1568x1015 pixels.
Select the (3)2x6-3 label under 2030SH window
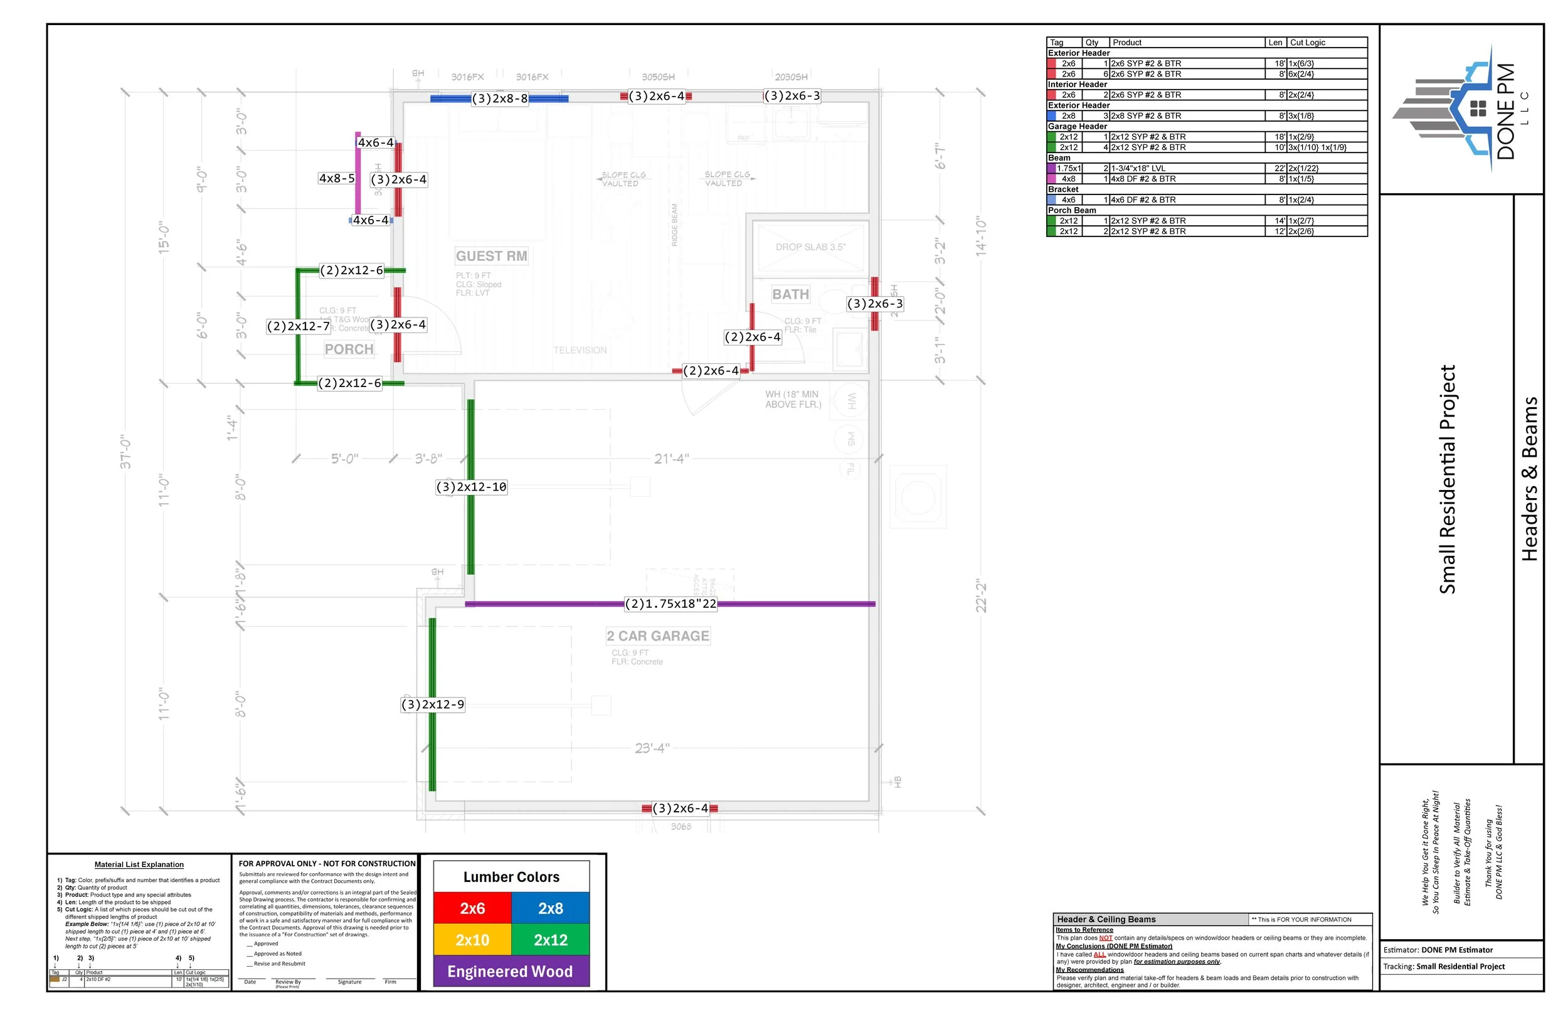tap(793, 95)
